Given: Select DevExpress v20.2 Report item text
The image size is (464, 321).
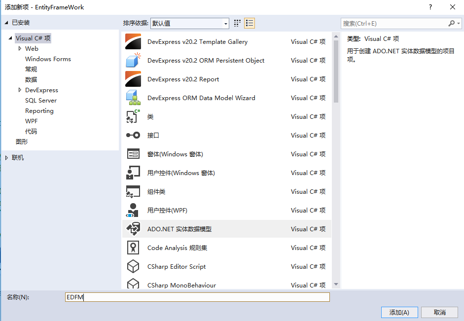Looking at the screenshot, I should click(x=183, y=79).
